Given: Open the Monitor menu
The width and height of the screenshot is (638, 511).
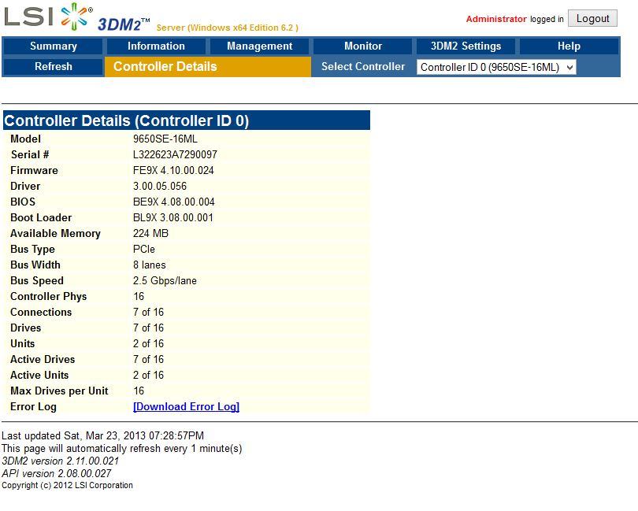Looking at the screenshot, I should coord(362,46).
